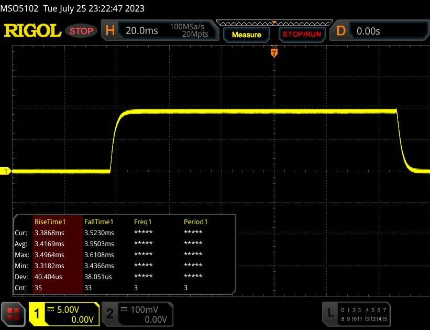Viewport: 430px width, 330px height.
Task: Click the Dev: row label
Action: coord(21,277)
